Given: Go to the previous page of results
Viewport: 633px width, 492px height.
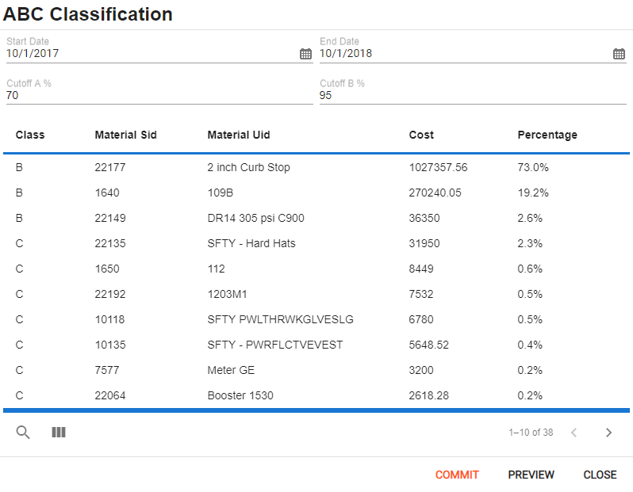Looking at the screenshot, I should click(x=574, y=433).
